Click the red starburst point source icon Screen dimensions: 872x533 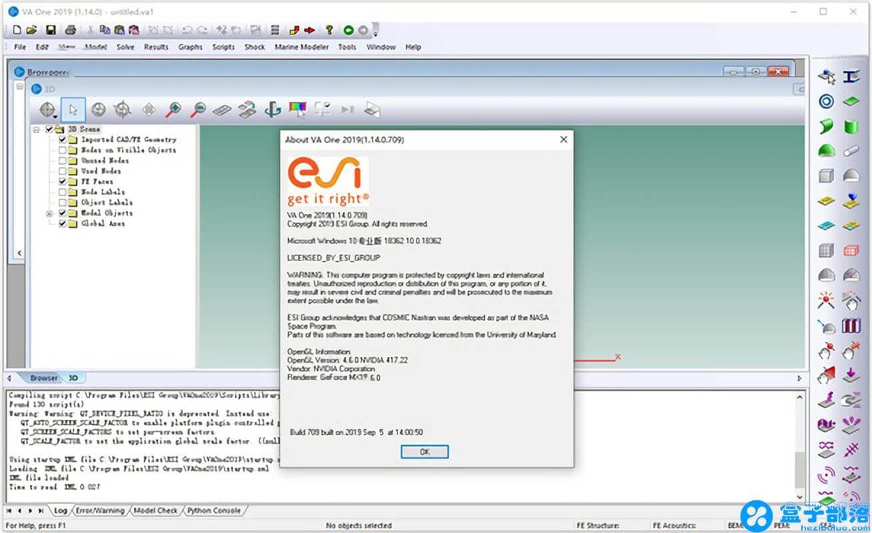[827, 300]
